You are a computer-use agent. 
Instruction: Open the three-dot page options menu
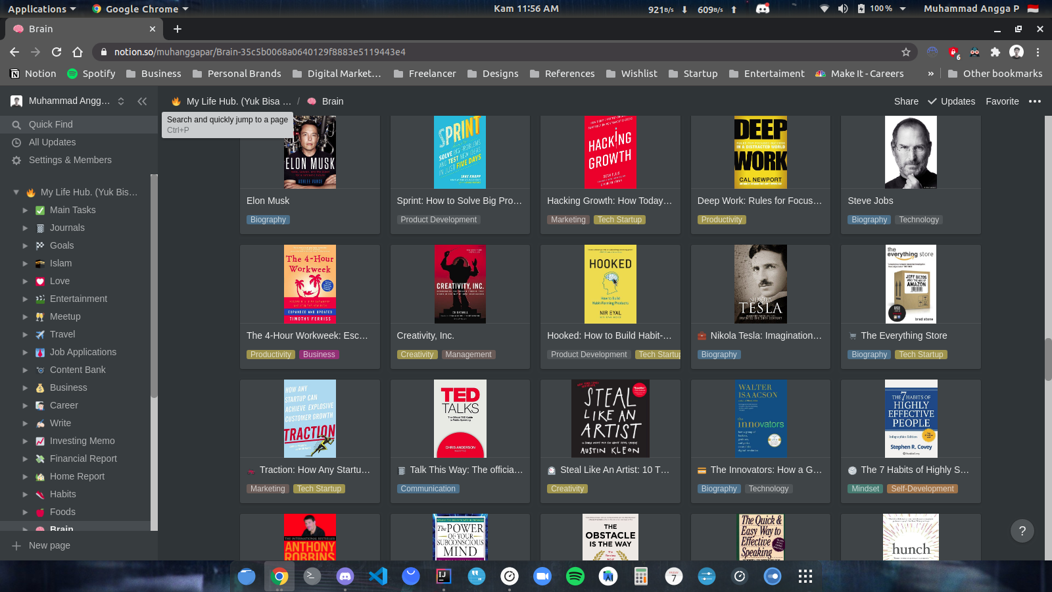pyautogui.click(x=1035, y=101)
